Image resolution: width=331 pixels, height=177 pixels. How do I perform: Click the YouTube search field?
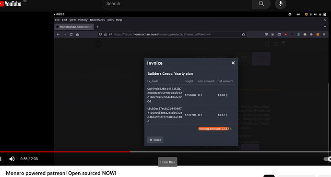coord(177,4)
